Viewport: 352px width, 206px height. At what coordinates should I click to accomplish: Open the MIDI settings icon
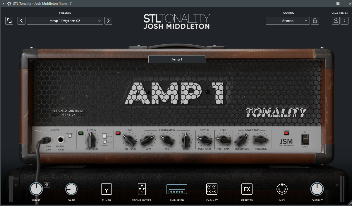click(282, 189)
